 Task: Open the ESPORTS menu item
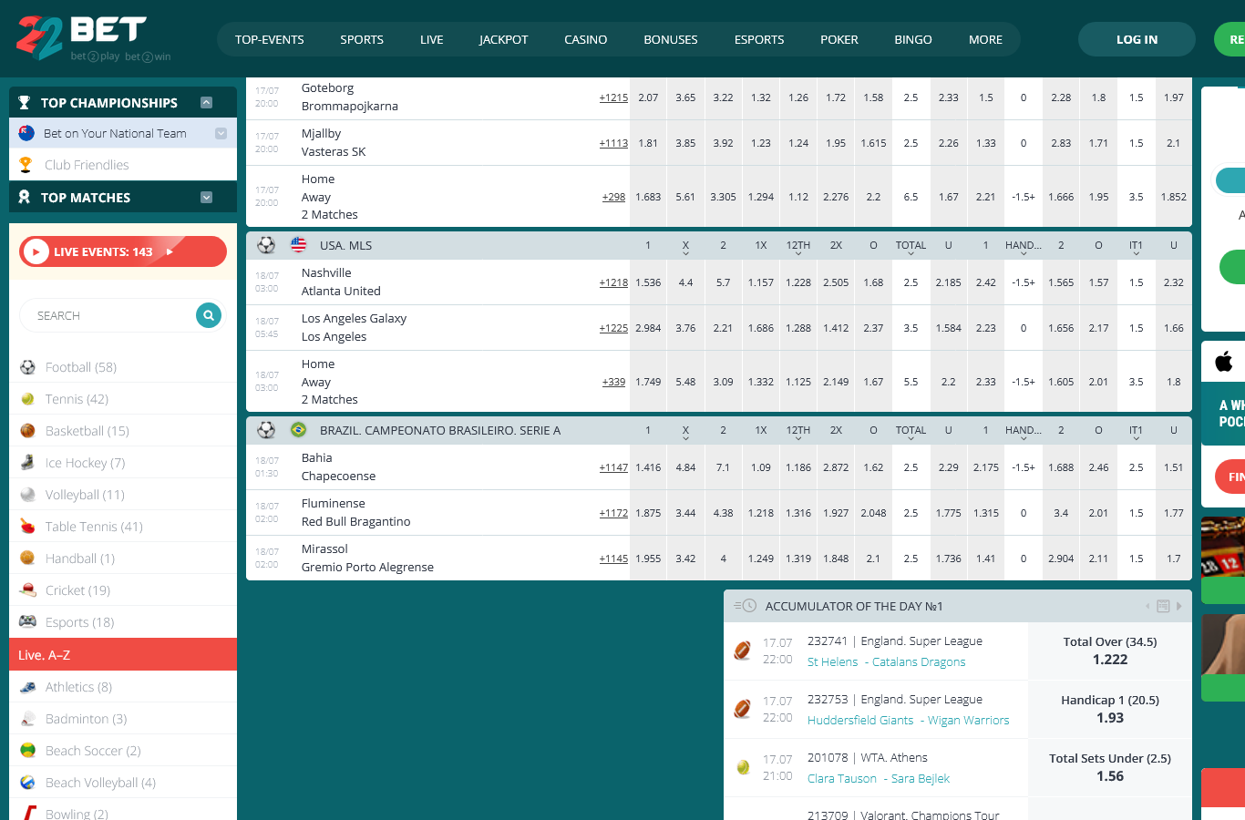[x=759, y=39]
